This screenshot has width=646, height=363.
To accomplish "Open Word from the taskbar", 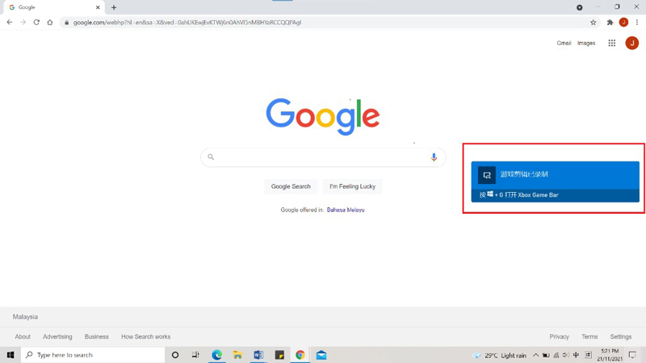I will tap(258, 355).
